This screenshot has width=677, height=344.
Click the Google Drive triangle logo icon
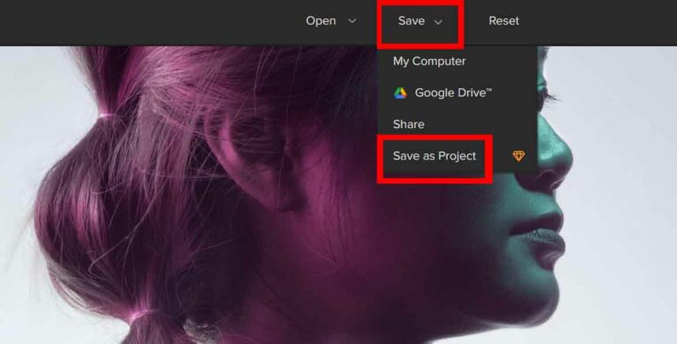click(x=400, y=93)
